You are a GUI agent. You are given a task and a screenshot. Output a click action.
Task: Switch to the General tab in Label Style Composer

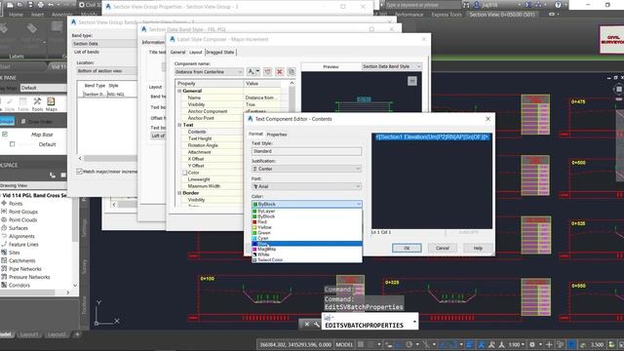coord(177,52)
